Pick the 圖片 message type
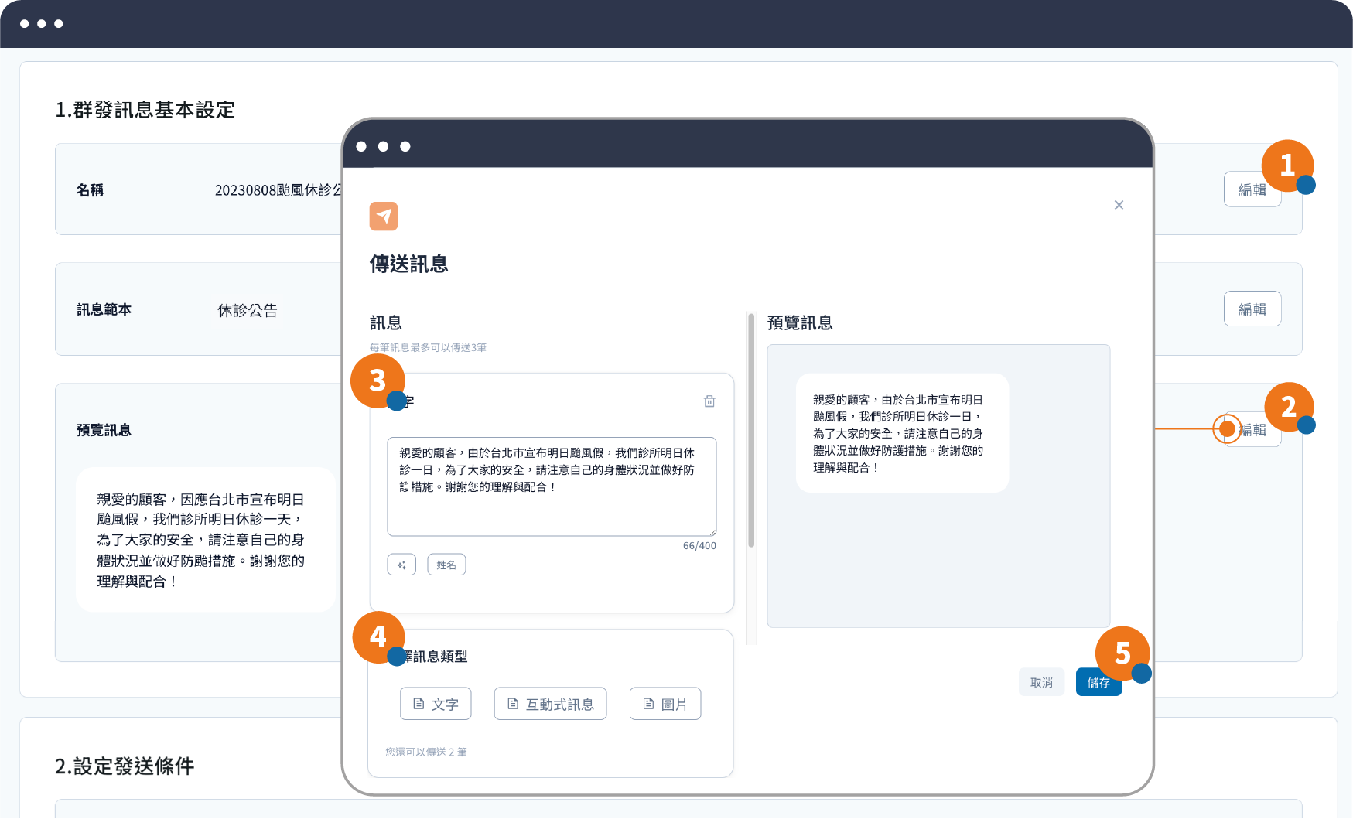 (665, 704)
